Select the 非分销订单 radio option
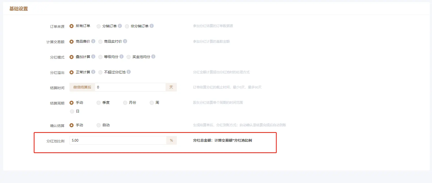This screenshot has width=432, height=183. pos(127,26)
